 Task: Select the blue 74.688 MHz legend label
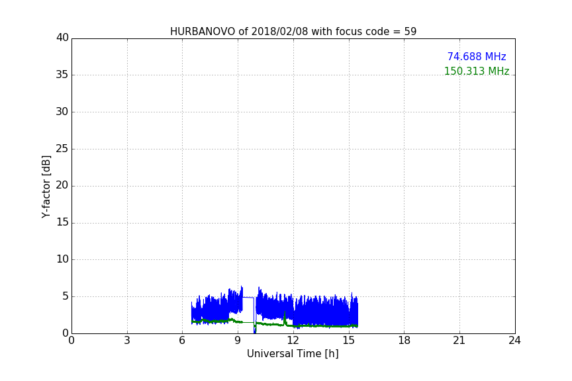click(477, 56)
